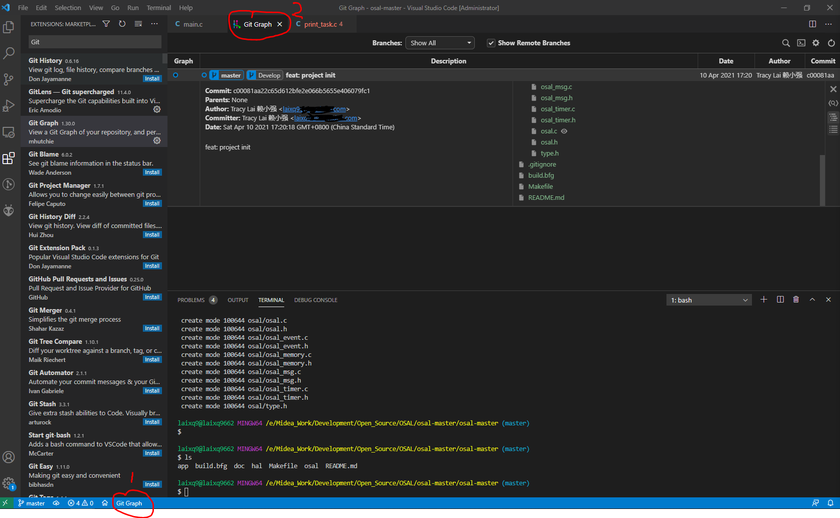This screenshot has width=840, height=518.
Task: Clear extensions search results
Action: [x=138, y=24]
